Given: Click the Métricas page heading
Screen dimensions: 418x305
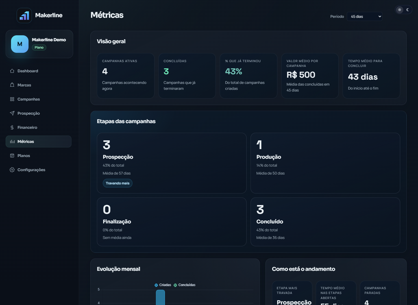Looking at the screenshot, I should (x=107, y=15).
